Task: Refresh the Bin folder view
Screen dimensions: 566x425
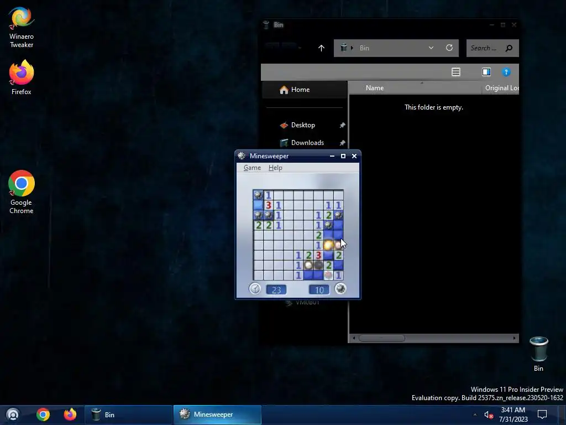Action: 449,48
